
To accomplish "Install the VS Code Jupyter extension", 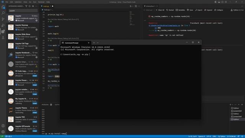I will tap(35, 76).
